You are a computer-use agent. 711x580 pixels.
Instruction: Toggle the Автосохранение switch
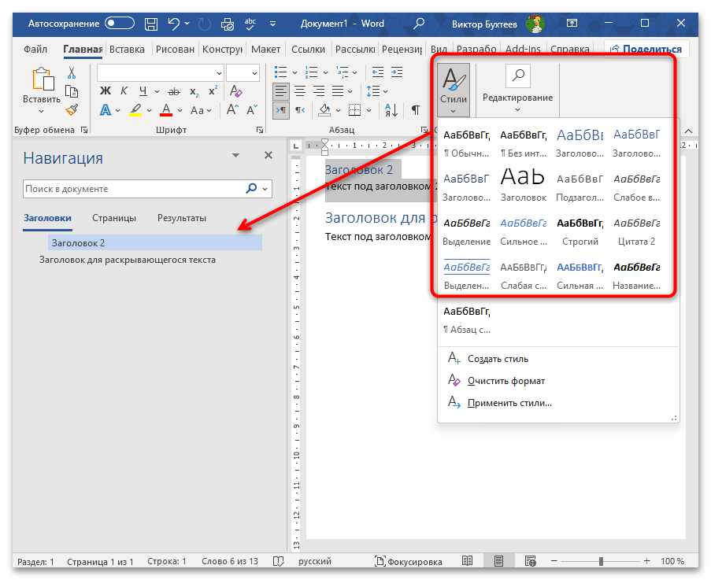[119, 24]
